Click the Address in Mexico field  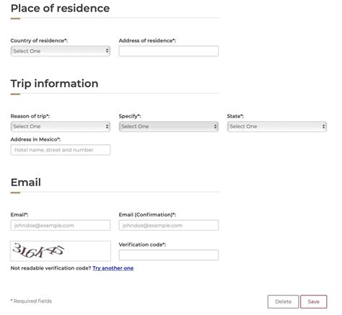[x=61, y=150]
